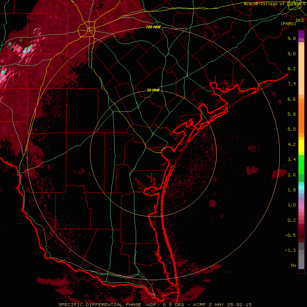The height and width of the screenshot is (307, 307).
Task: Click the 4.2 legend value
Action: [x=292, y=145]
